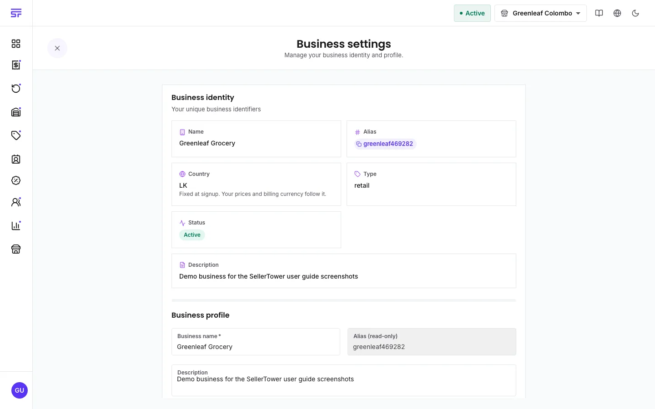
Task: Open the returns circular-arrow icon in sidebar
Action: tap(16, 88)
